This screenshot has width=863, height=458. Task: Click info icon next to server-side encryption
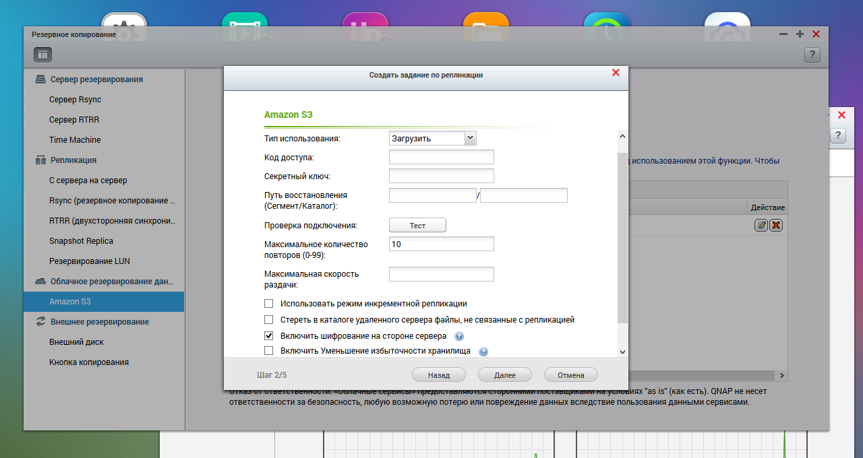[459, 336]
